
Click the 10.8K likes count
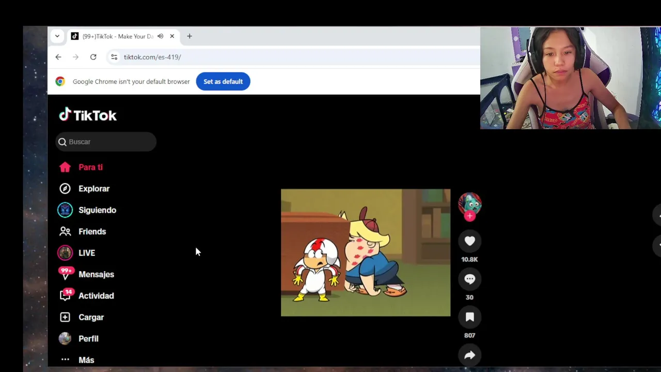tap(469, 259)
